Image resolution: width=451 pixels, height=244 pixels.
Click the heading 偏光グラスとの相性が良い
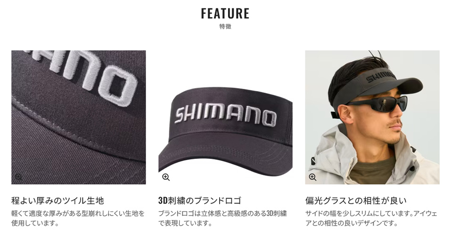tap(356, 200)
